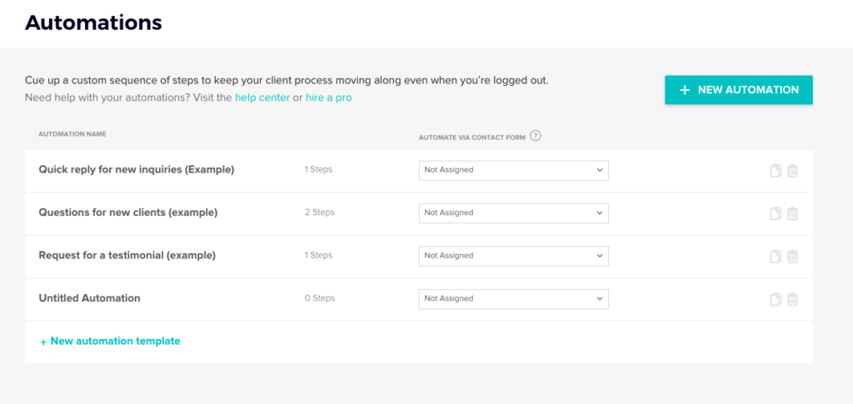Delete the Quick reply for new inquiries automation
853x404 pixels.
792,171
